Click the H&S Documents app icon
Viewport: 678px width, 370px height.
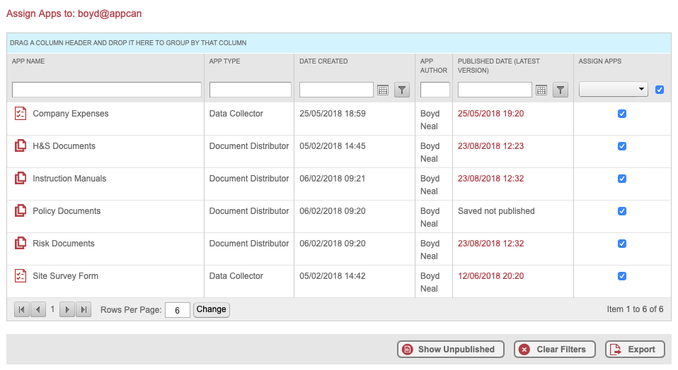(21, 146)
